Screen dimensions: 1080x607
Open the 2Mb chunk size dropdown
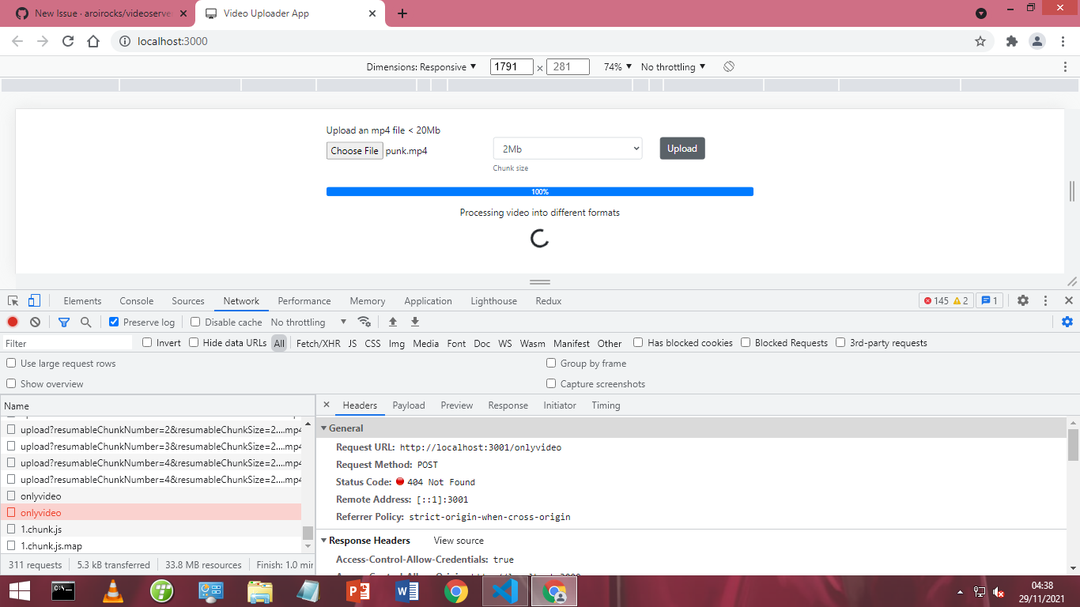568,149
